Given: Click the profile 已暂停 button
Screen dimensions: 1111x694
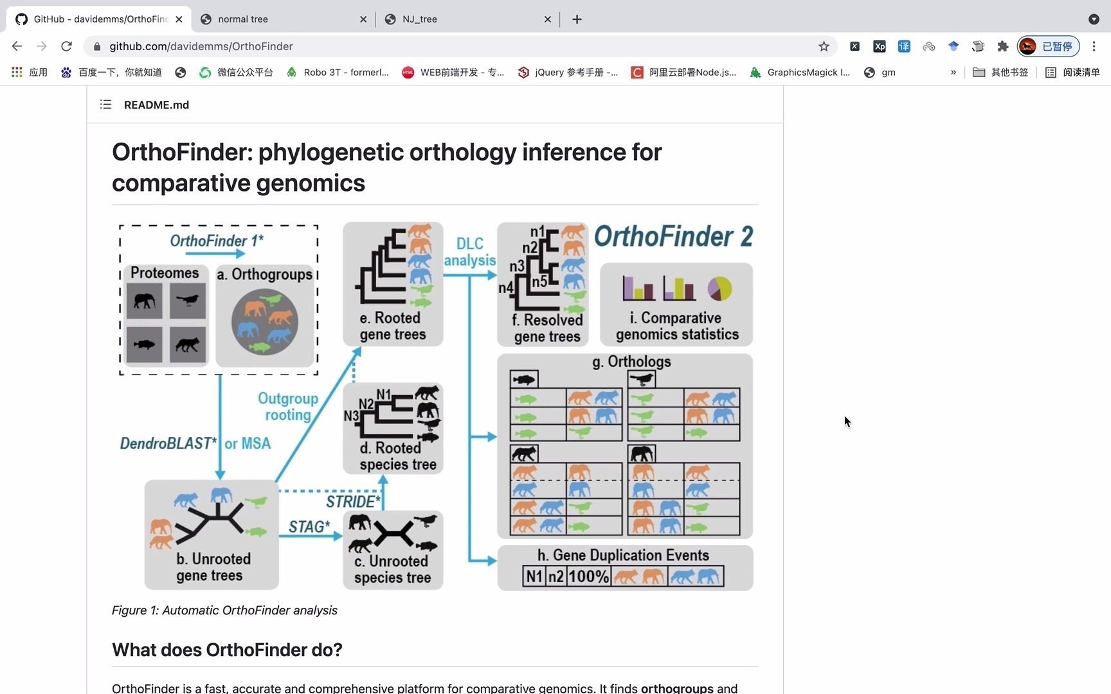Looking at the screenshot, I should coord(1049,46).
